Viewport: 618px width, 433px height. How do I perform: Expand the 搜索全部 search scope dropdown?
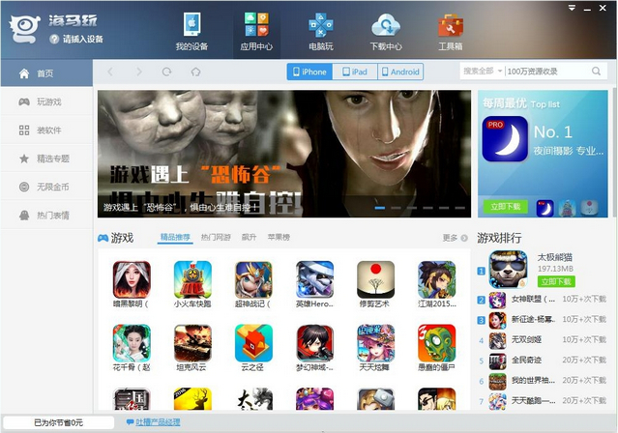tap(483, 72)
